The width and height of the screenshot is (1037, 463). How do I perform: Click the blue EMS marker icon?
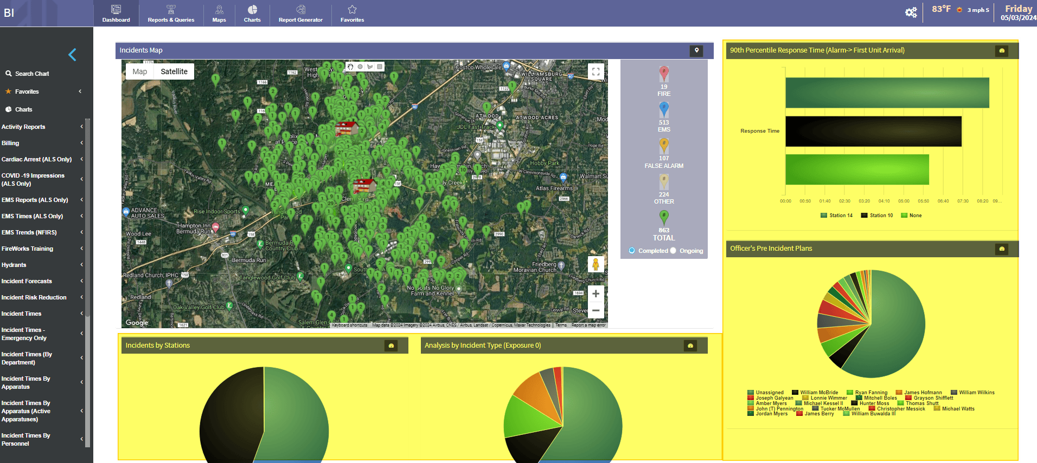click(x=664, y=110)
